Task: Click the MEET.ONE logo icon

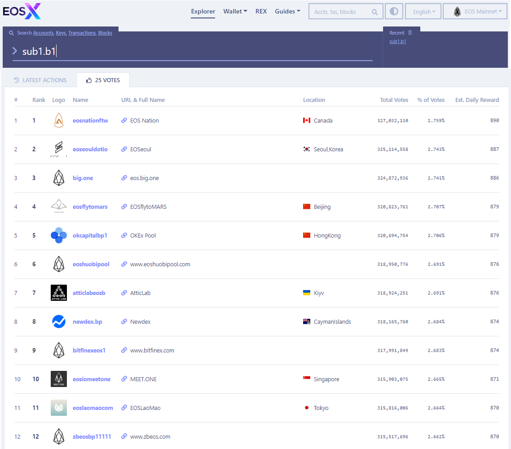Action: (x=59, y=379)
